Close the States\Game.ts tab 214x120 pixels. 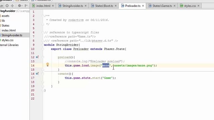tap(175, 6)
